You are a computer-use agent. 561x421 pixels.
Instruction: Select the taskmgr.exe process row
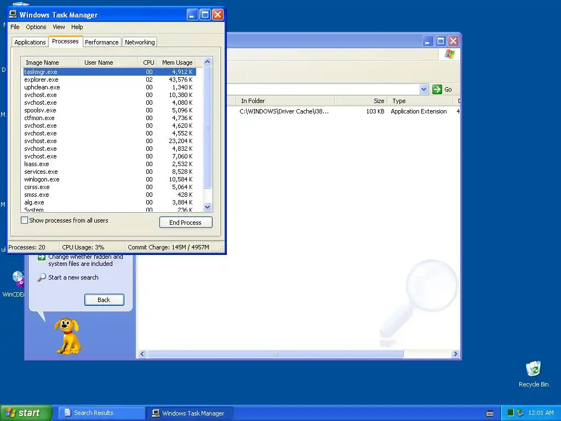point(110,72)
